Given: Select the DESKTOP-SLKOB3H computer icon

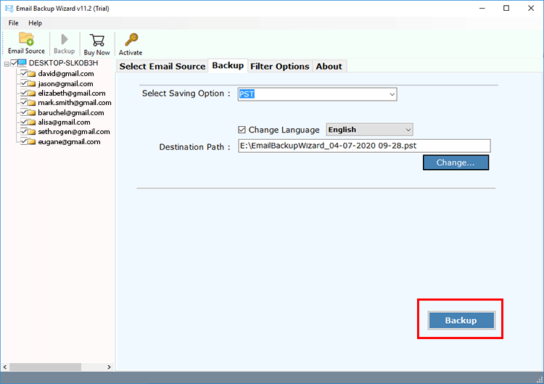Looking at the screenshot, I should (22, 63).
